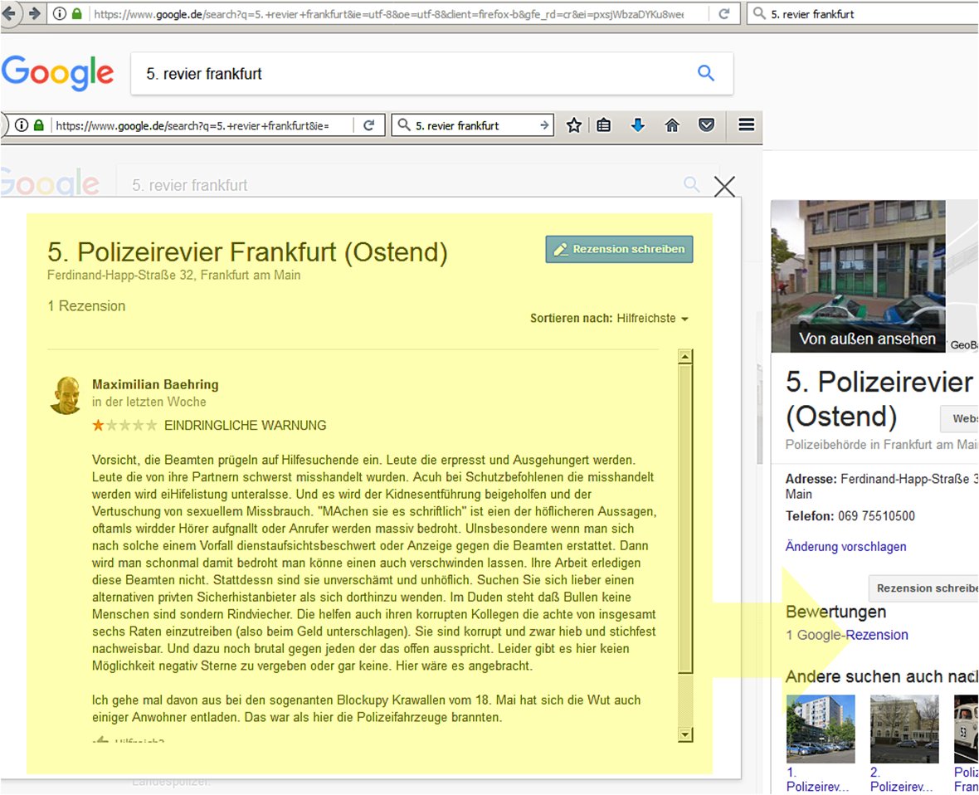Click the back arrow in the outermost browser bar
Viewport: 979px width, 795px height.
9,13
